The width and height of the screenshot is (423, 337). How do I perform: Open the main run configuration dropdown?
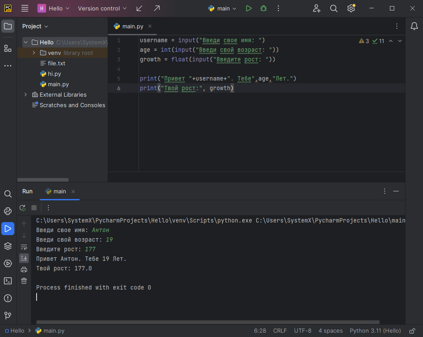click(222, 8)
